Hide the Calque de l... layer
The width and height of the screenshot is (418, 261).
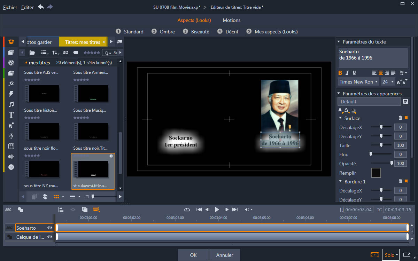click(x=50, y=237)
